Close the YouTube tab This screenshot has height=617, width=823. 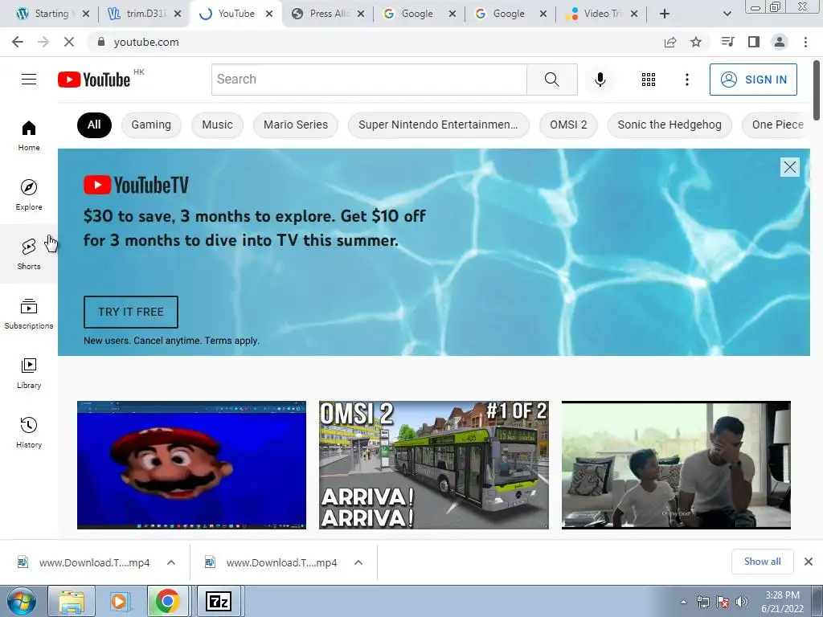click(269, 14)
